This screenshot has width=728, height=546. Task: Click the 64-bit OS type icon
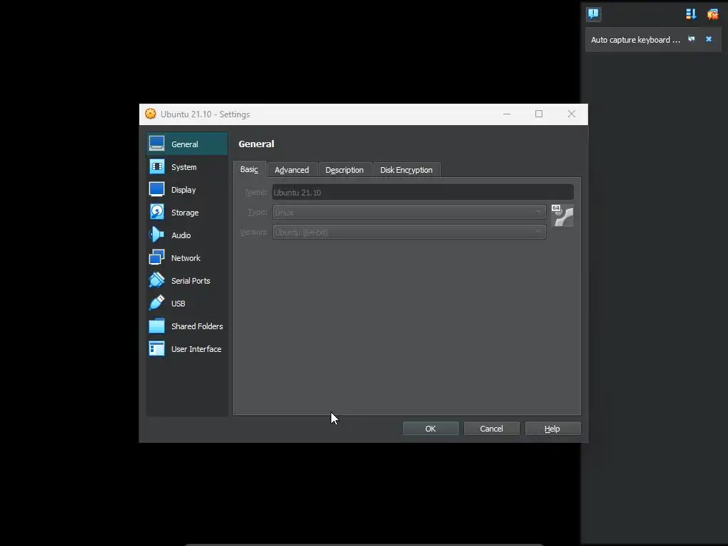pos(562,215)
